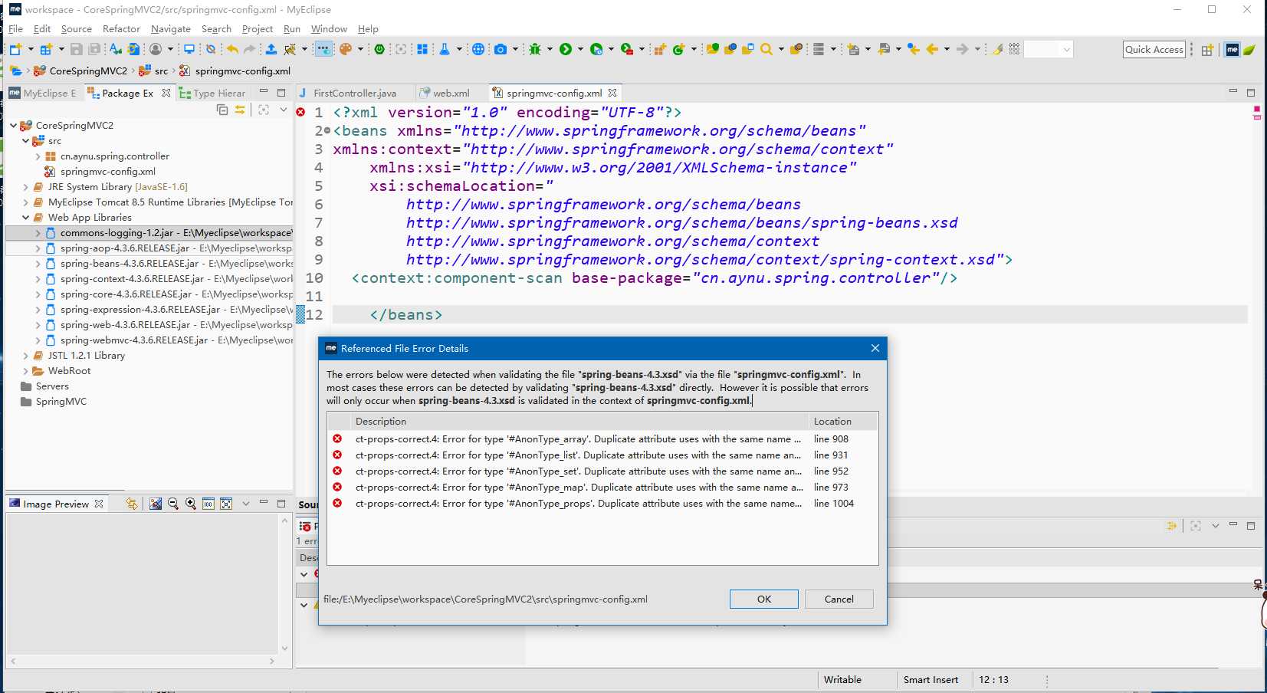Toggle Link with Editor in Package Explorer

point(240,110)
